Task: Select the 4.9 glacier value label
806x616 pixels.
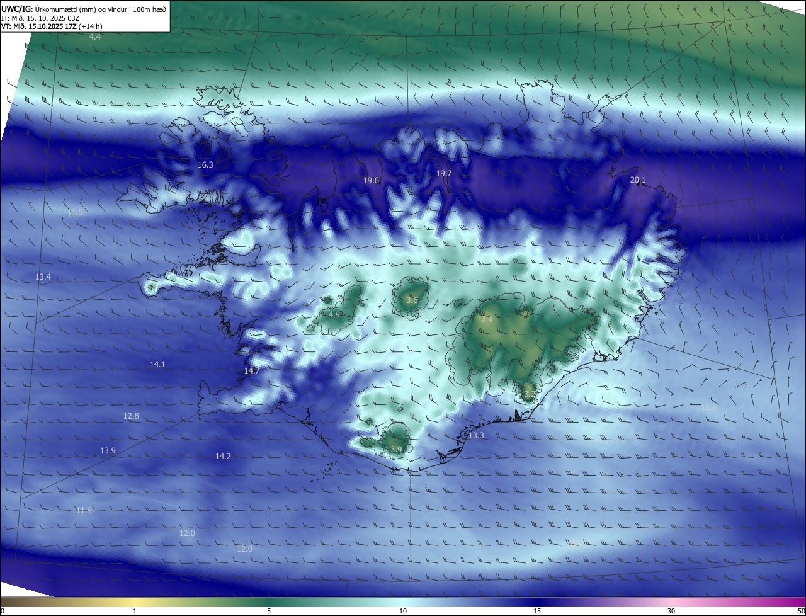Action: click(334, 314)
